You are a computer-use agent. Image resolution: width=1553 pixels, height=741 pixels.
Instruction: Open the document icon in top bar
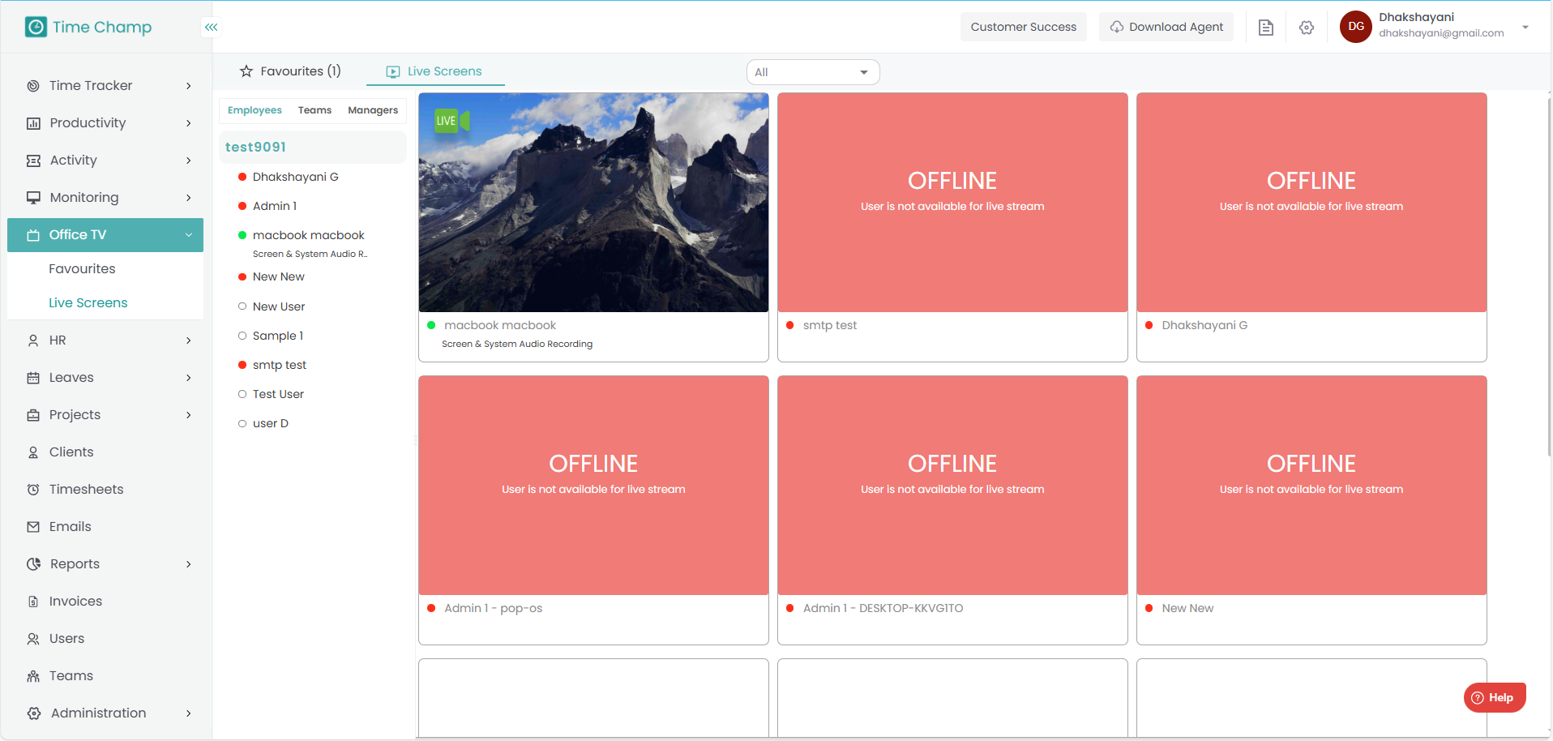1266,28
